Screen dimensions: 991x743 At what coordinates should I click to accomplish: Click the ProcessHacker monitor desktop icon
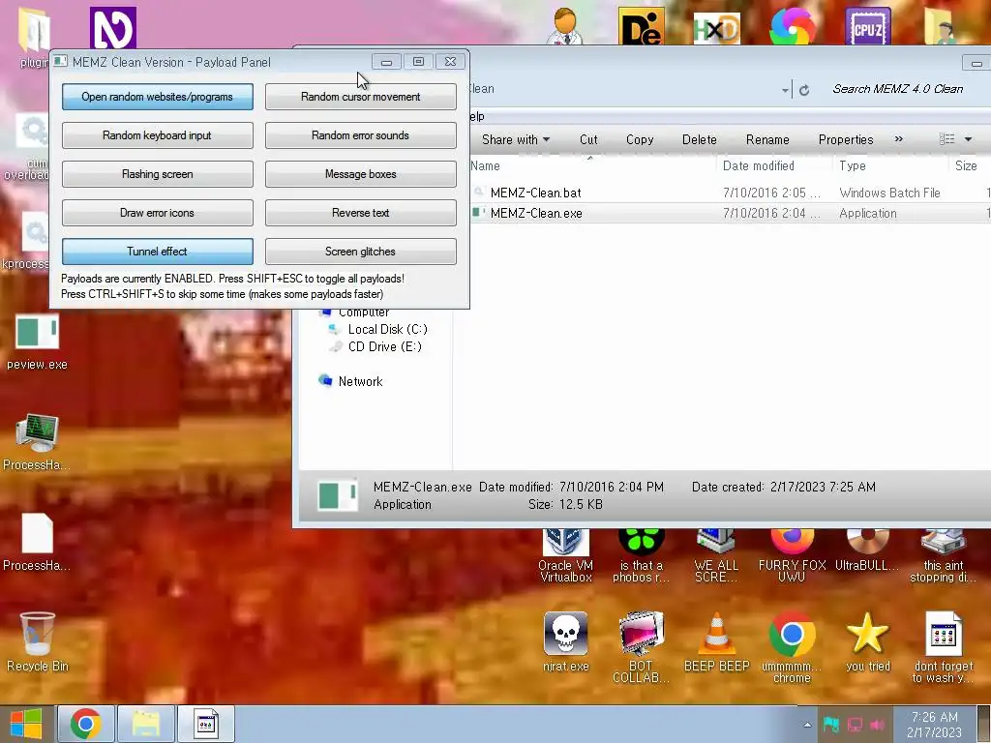[x=38, y=442]
